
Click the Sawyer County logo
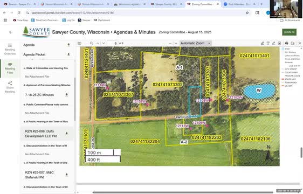tap(37, 32)
